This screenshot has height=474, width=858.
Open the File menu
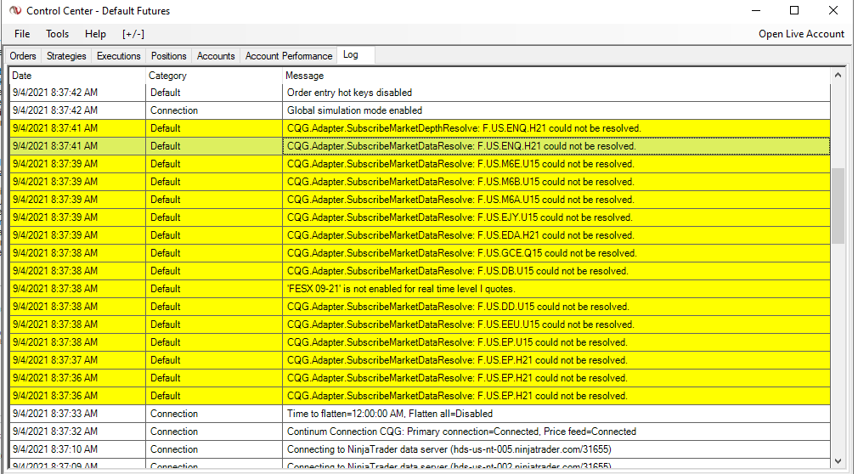(22, 34)
